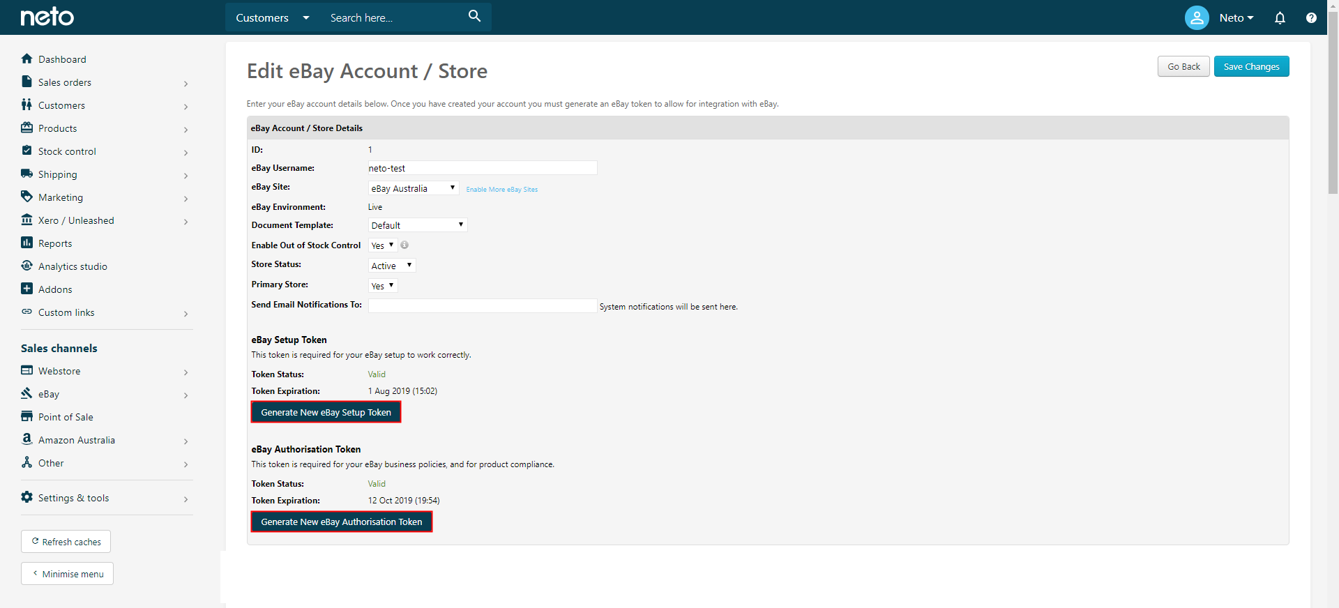The height and width of the screenshot is (608, 1339).
Task: Expand the Webstore submenu chevron
Action: coord(186,372)
